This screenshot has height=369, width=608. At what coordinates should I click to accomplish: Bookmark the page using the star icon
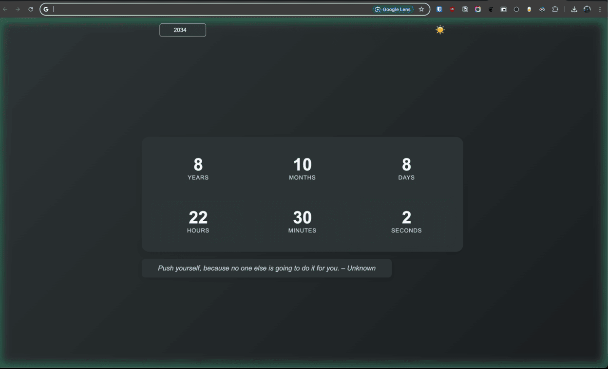click(x=421, y=9)
